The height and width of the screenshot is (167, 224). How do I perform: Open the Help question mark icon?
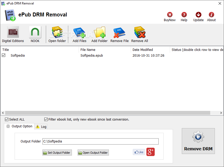point(184,15)
